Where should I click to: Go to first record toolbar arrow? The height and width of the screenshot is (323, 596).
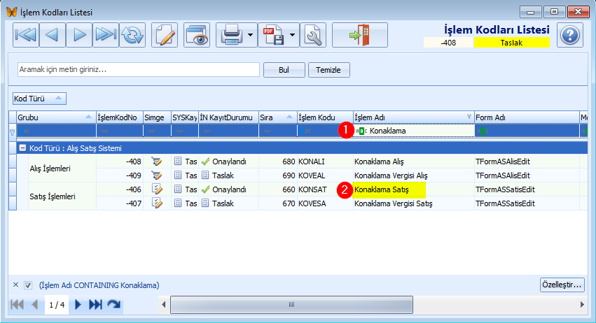tap(26, 35)
